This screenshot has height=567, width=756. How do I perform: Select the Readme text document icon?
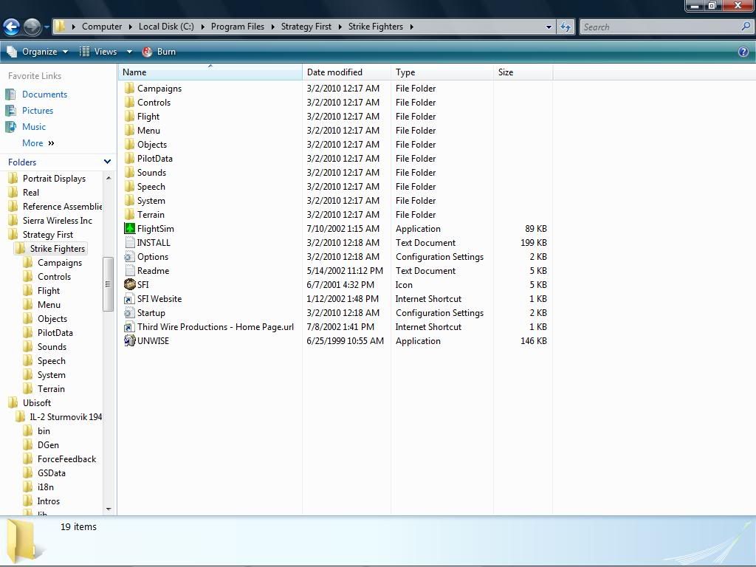(129, 271)
